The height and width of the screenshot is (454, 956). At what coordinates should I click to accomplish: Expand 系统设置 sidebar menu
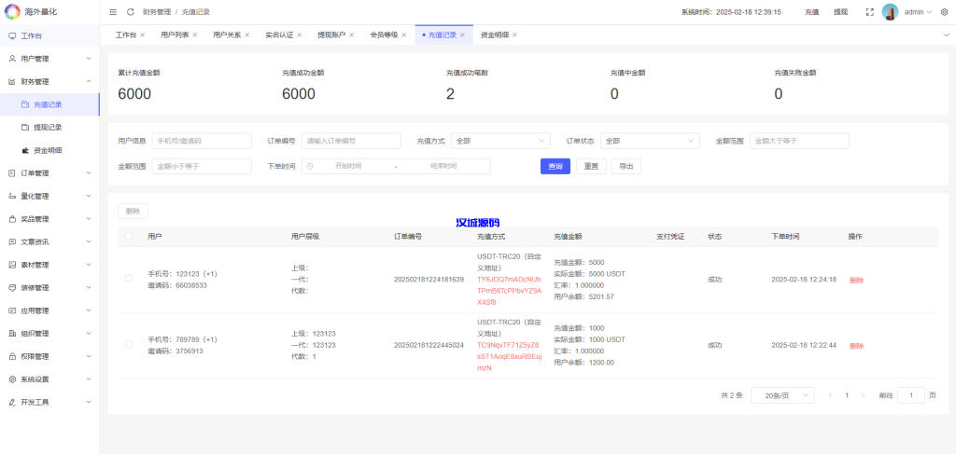coord(50,379)
